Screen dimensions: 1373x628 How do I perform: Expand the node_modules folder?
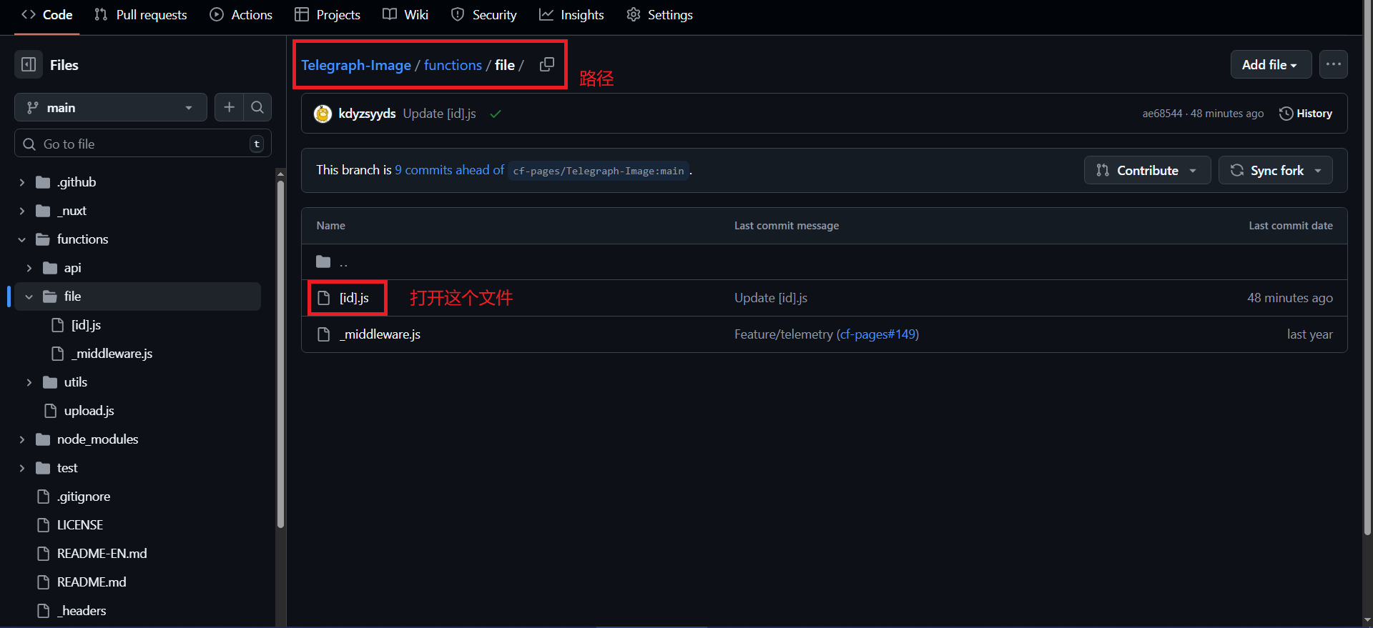tap(22, 439)
